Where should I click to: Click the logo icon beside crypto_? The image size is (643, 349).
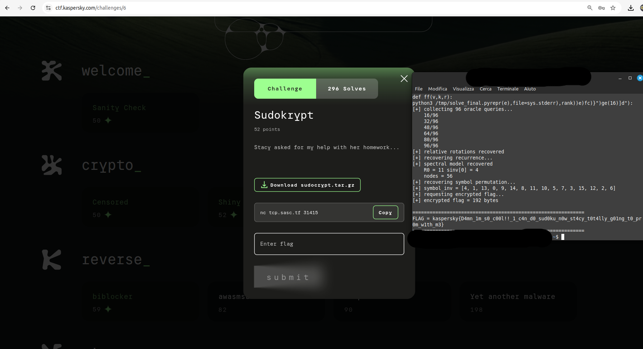(52, 165)
